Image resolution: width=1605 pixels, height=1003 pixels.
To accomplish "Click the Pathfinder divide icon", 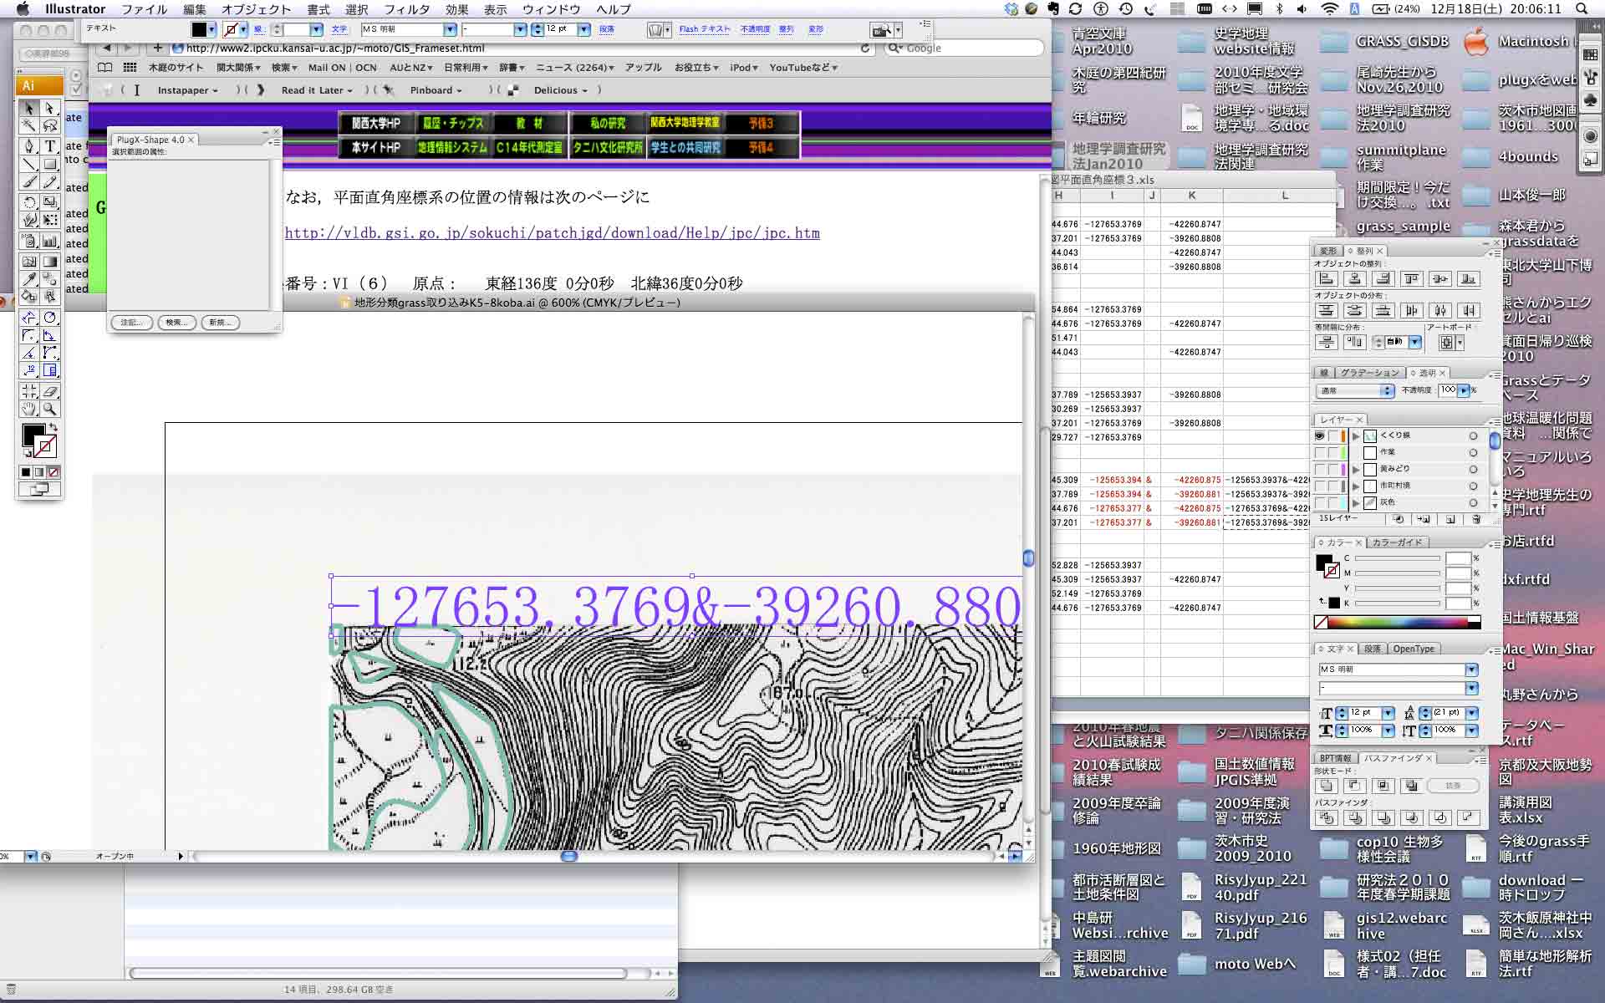I will tap(1326, 817).
